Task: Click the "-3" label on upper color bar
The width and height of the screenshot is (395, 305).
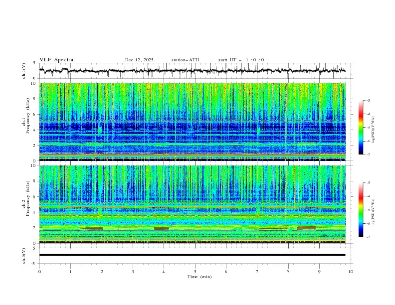Action: point(368,100)
